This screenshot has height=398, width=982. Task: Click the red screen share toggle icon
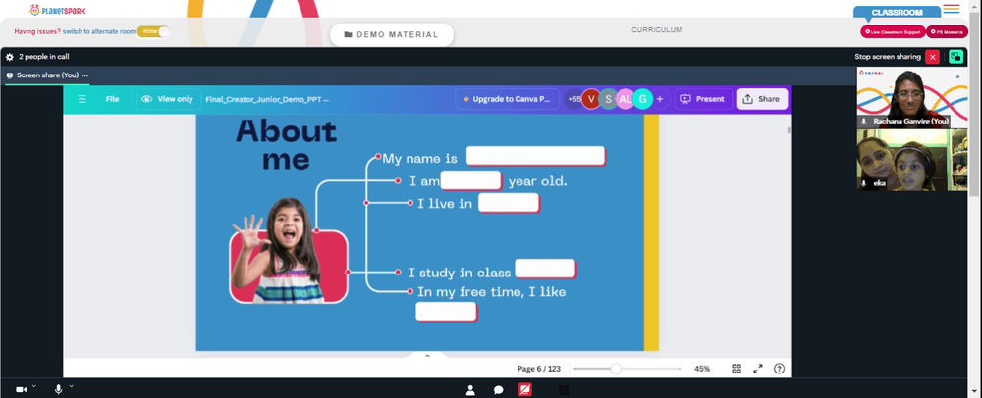[525, 390]
